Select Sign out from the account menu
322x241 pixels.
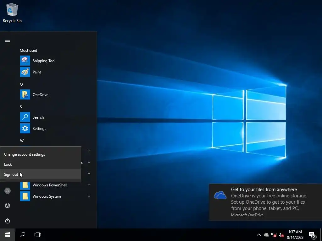pyautogui.click(x=41, y=174)
